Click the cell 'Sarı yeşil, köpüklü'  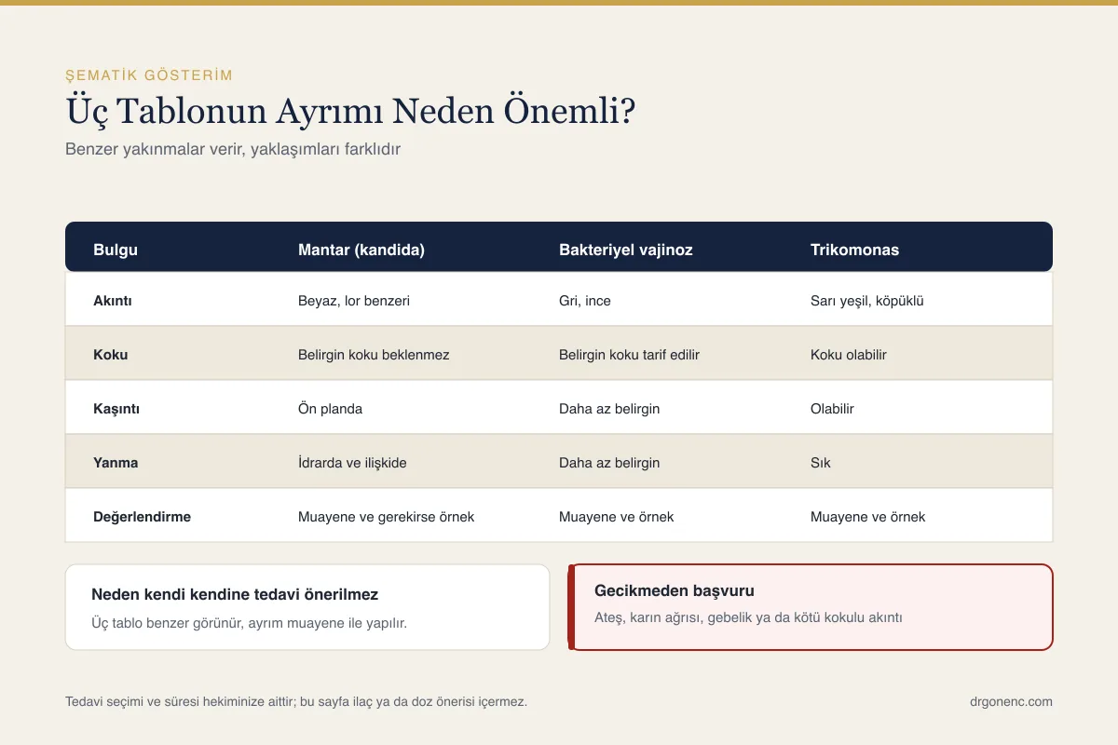pyautogui.click(x=866, y=301)
